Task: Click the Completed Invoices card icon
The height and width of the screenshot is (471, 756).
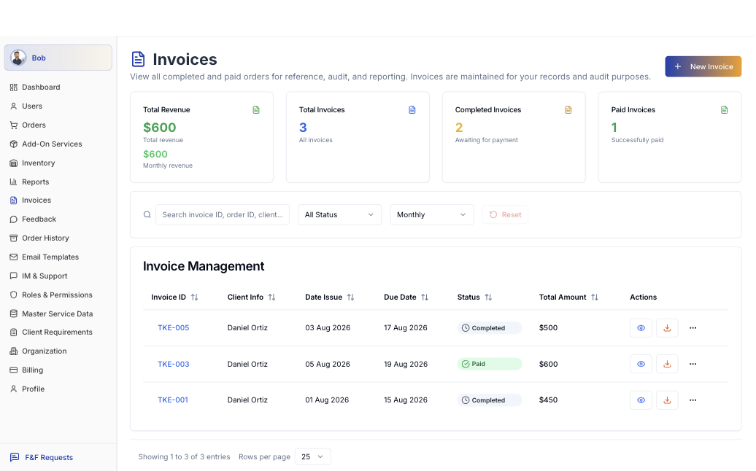Action: tap(568, 110)
